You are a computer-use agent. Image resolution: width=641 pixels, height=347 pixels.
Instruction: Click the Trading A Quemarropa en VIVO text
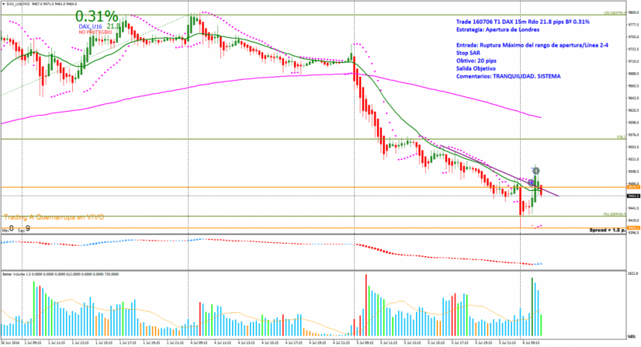(x=53, y=217)
